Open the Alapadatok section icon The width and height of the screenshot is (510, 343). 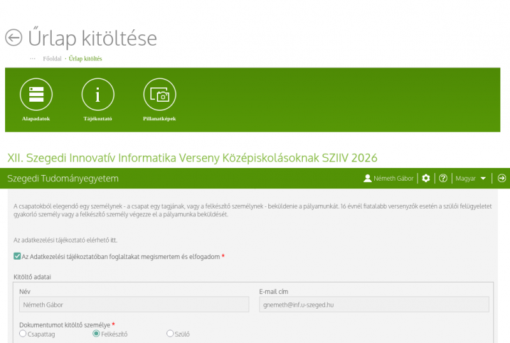(x=36, y=95)
